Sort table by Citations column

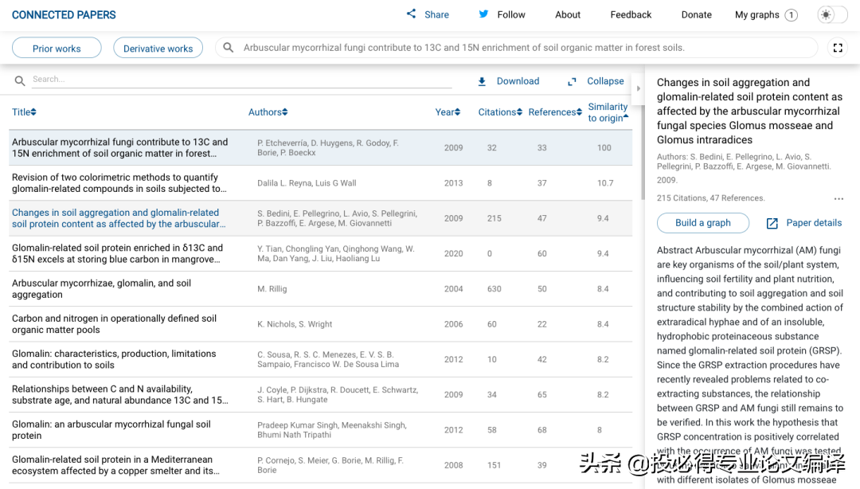(x=500, y=112)
